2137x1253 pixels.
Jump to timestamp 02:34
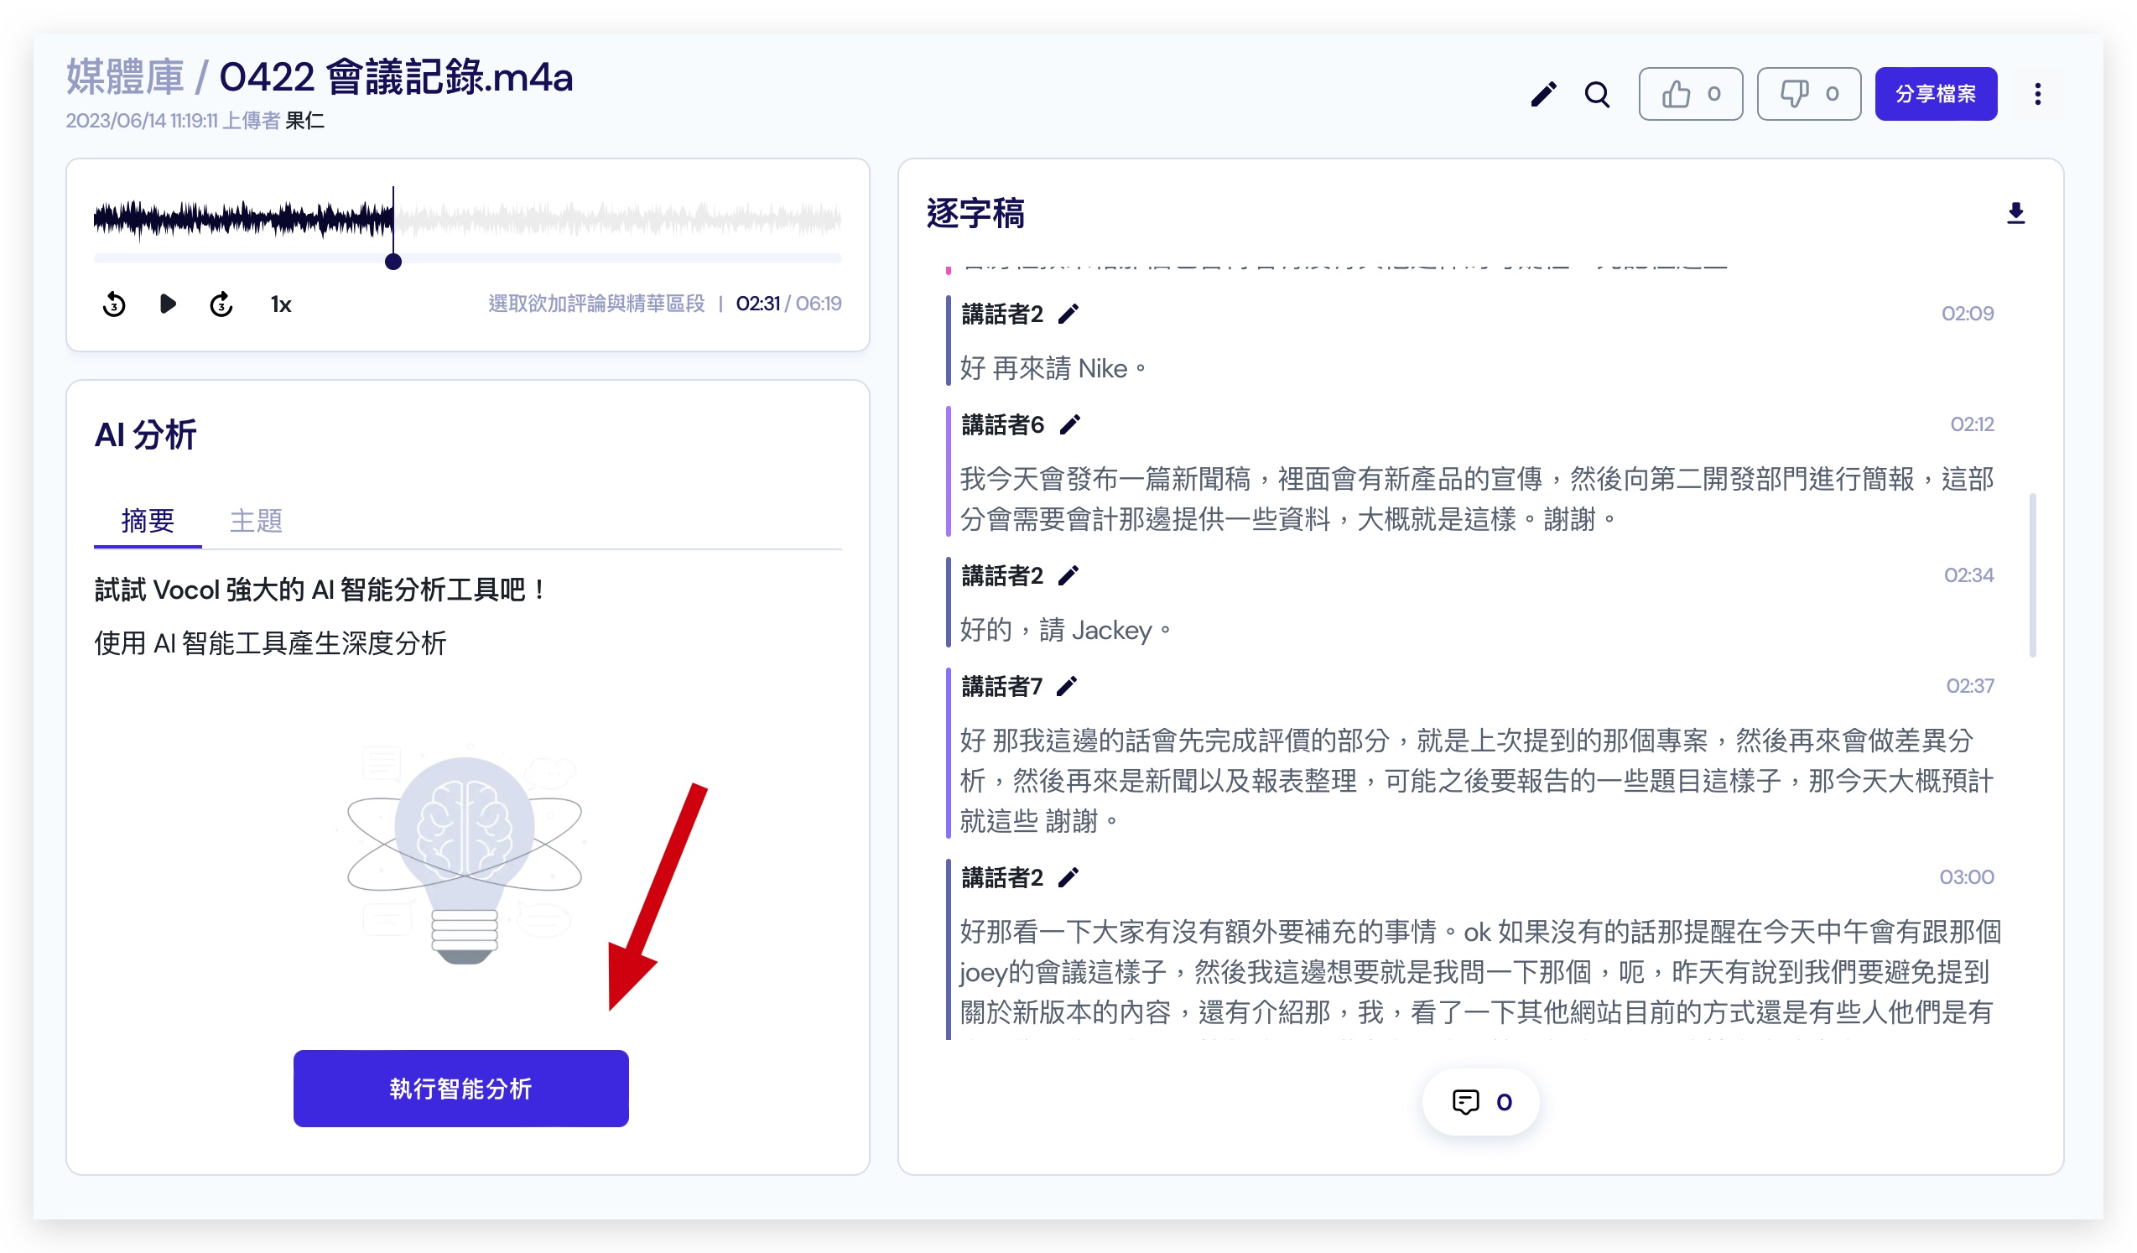[x=1968, y=575]
